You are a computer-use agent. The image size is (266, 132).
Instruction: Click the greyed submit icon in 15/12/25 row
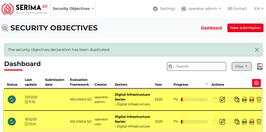(x=215, y=122)
